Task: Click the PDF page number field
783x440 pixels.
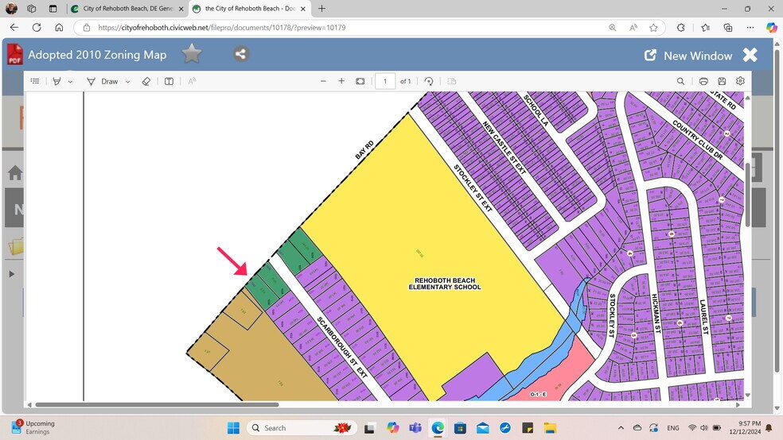Action: tap(385, 81)
